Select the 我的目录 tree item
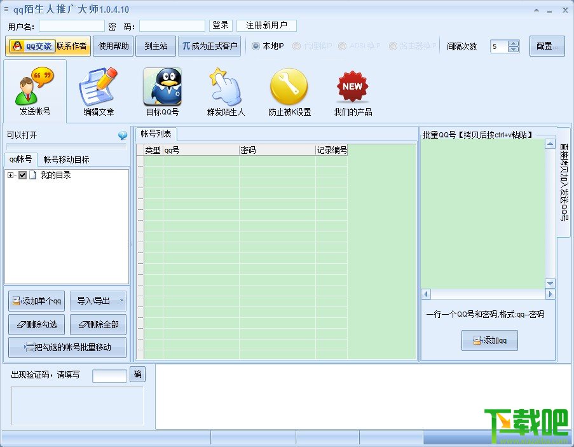The height and width of the screenshot is (447, 574). (56, 175)
